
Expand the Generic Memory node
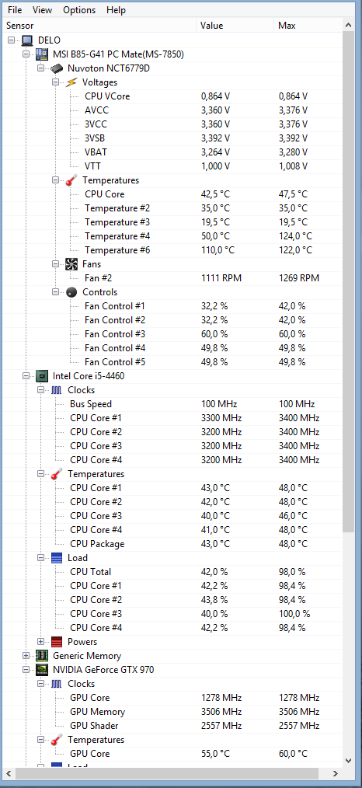tap(26, 656)
